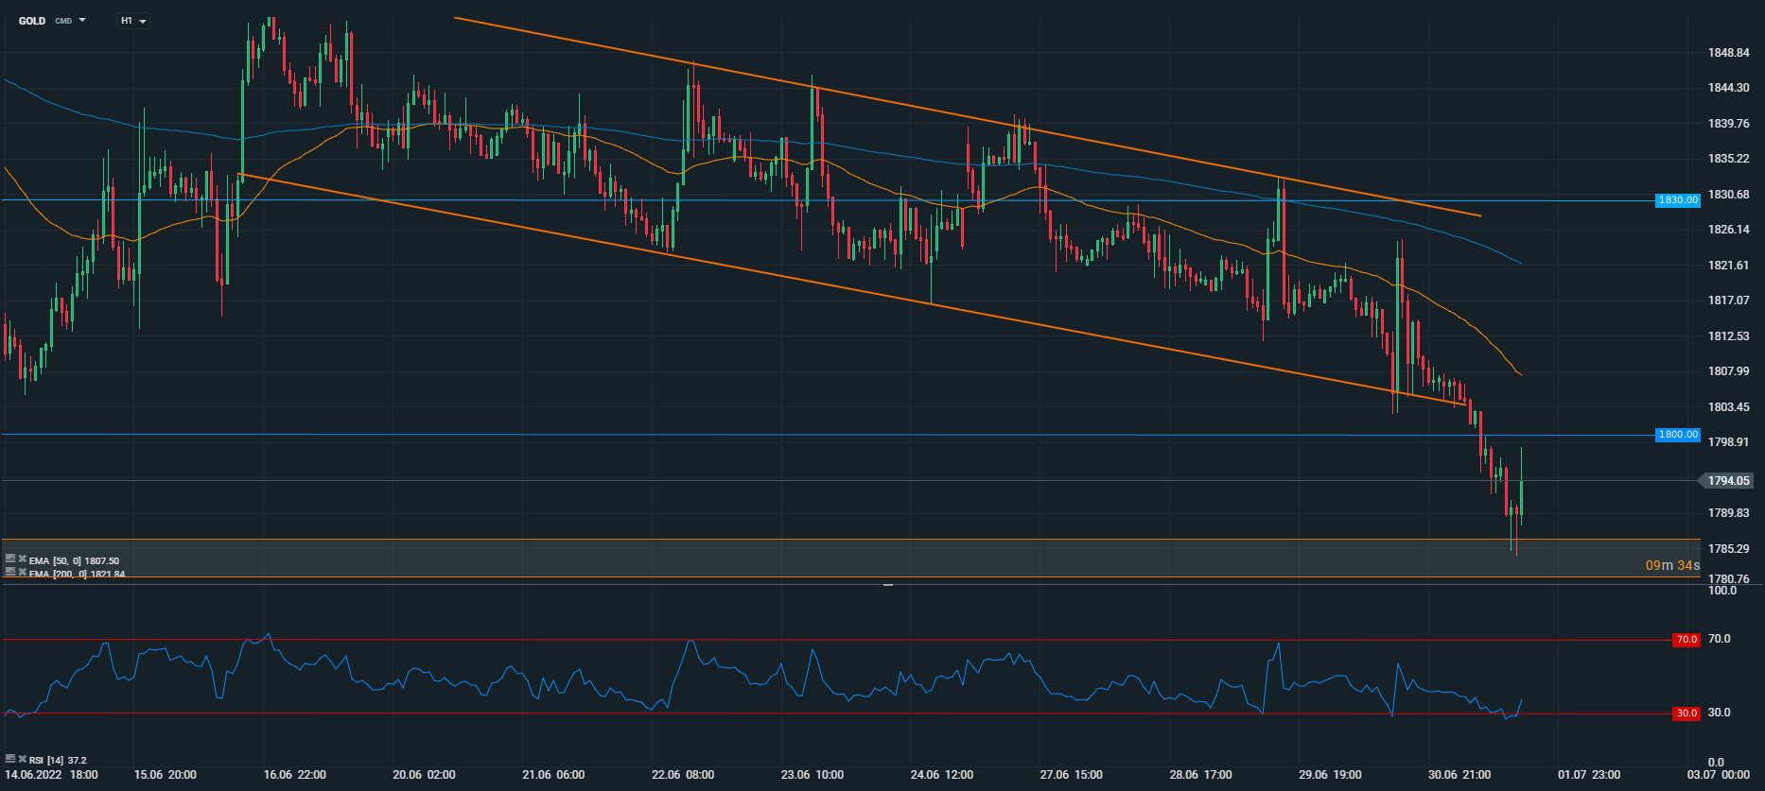Viewport: 1765px width, 791px height.
Task: Click the 1839.76 price axis value
Action: click(1729, 123)
